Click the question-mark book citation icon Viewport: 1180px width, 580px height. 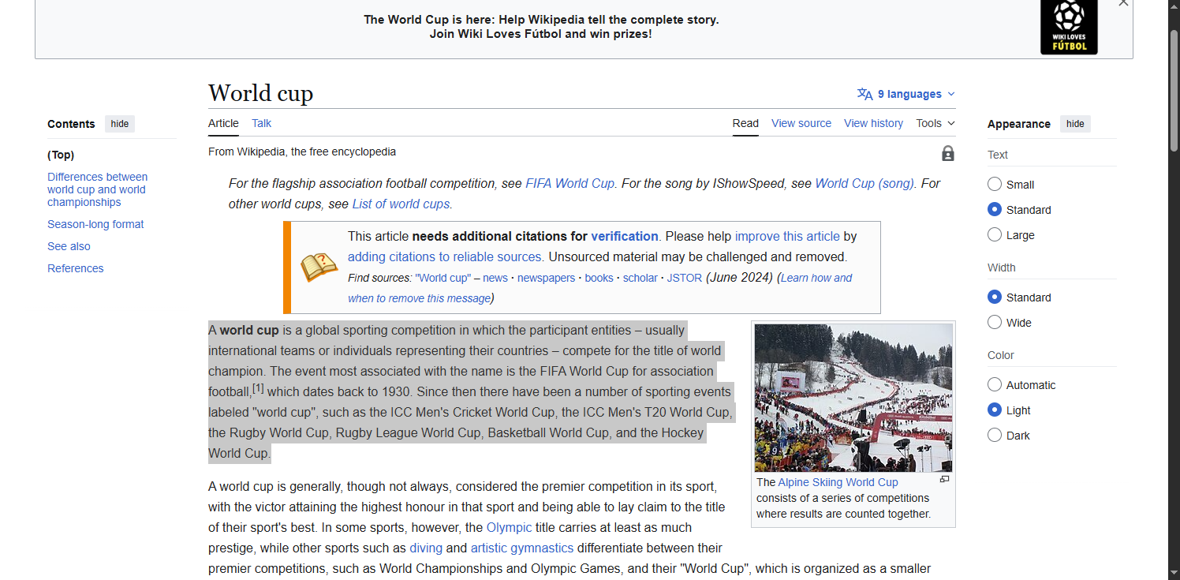[319, 268]
